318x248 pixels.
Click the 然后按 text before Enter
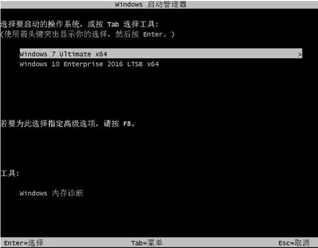(x=127, y=34)
